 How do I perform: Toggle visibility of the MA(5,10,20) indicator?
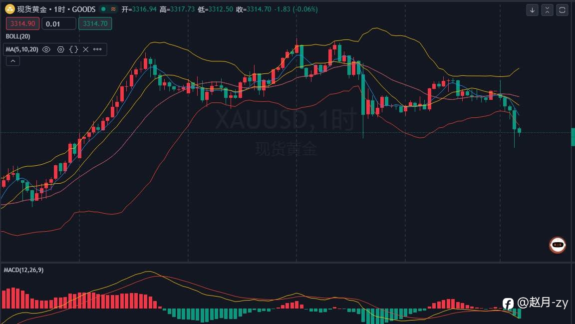[x=46, y=49]
